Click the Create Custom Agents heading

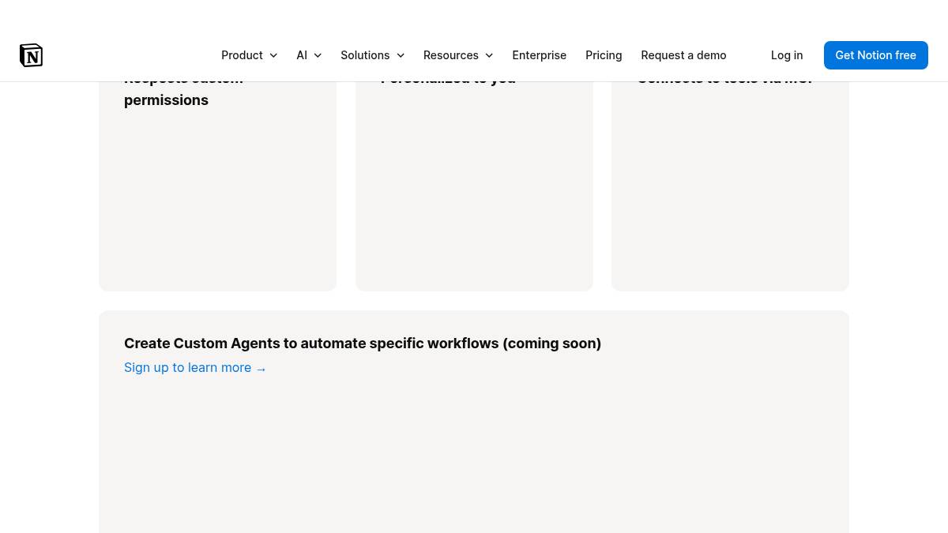point(363,343)
